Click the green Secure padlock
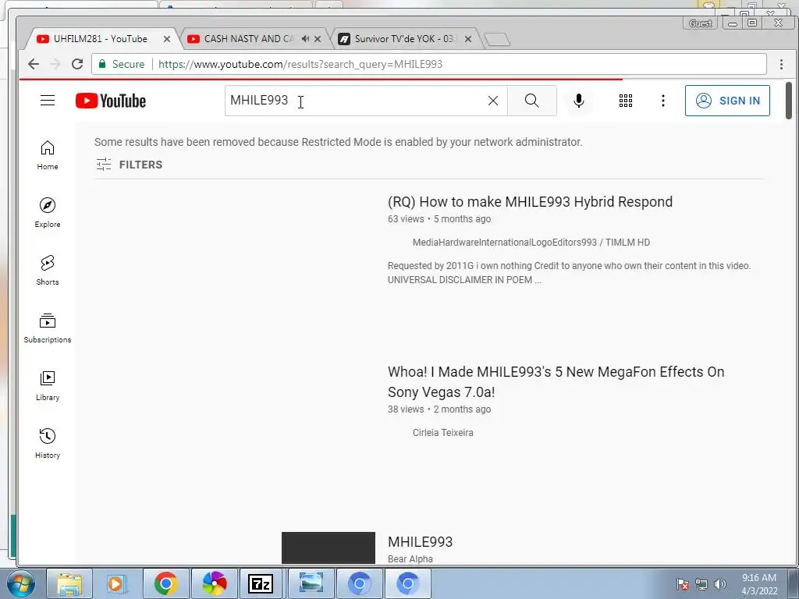 click(x=102, y=64)
